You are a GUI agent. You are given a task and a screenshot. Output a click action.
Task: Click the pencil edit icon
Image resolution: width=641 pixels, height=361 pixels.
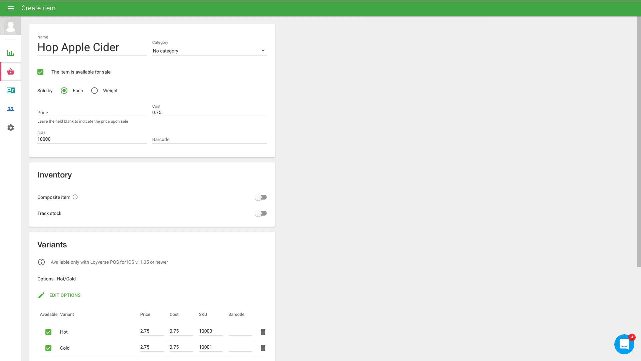41,295
